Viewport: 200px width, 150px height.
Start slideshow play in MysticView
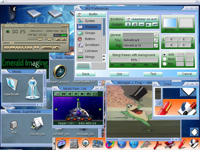pyautogui.click(x=82, y=94)
